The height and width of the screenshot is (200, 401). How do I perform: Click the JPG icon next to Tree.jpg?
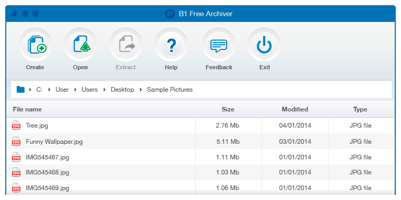pyautogui.click(x=16, y=125)
